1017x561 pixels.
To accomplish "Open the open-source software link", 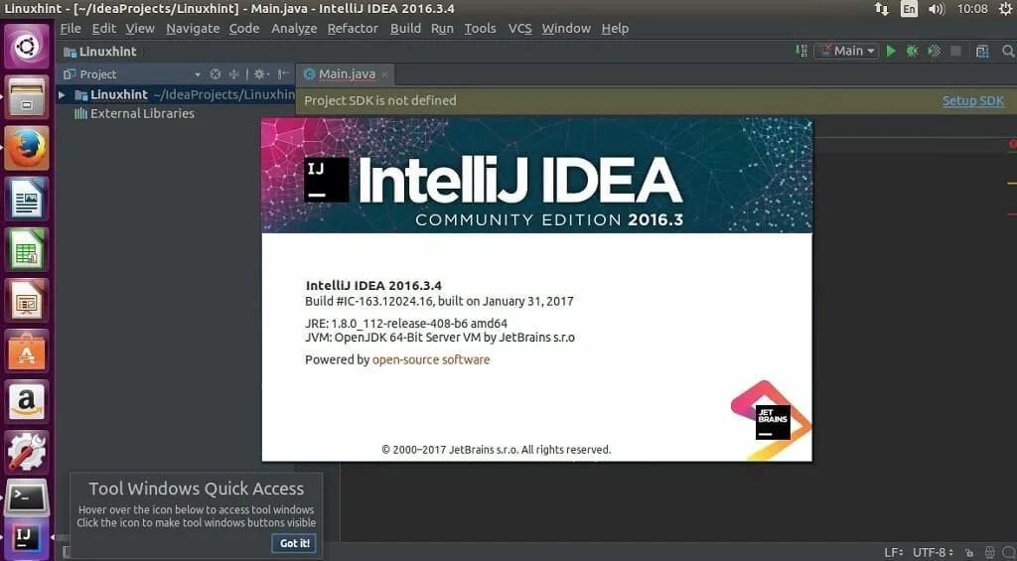I will coord(431,360).
